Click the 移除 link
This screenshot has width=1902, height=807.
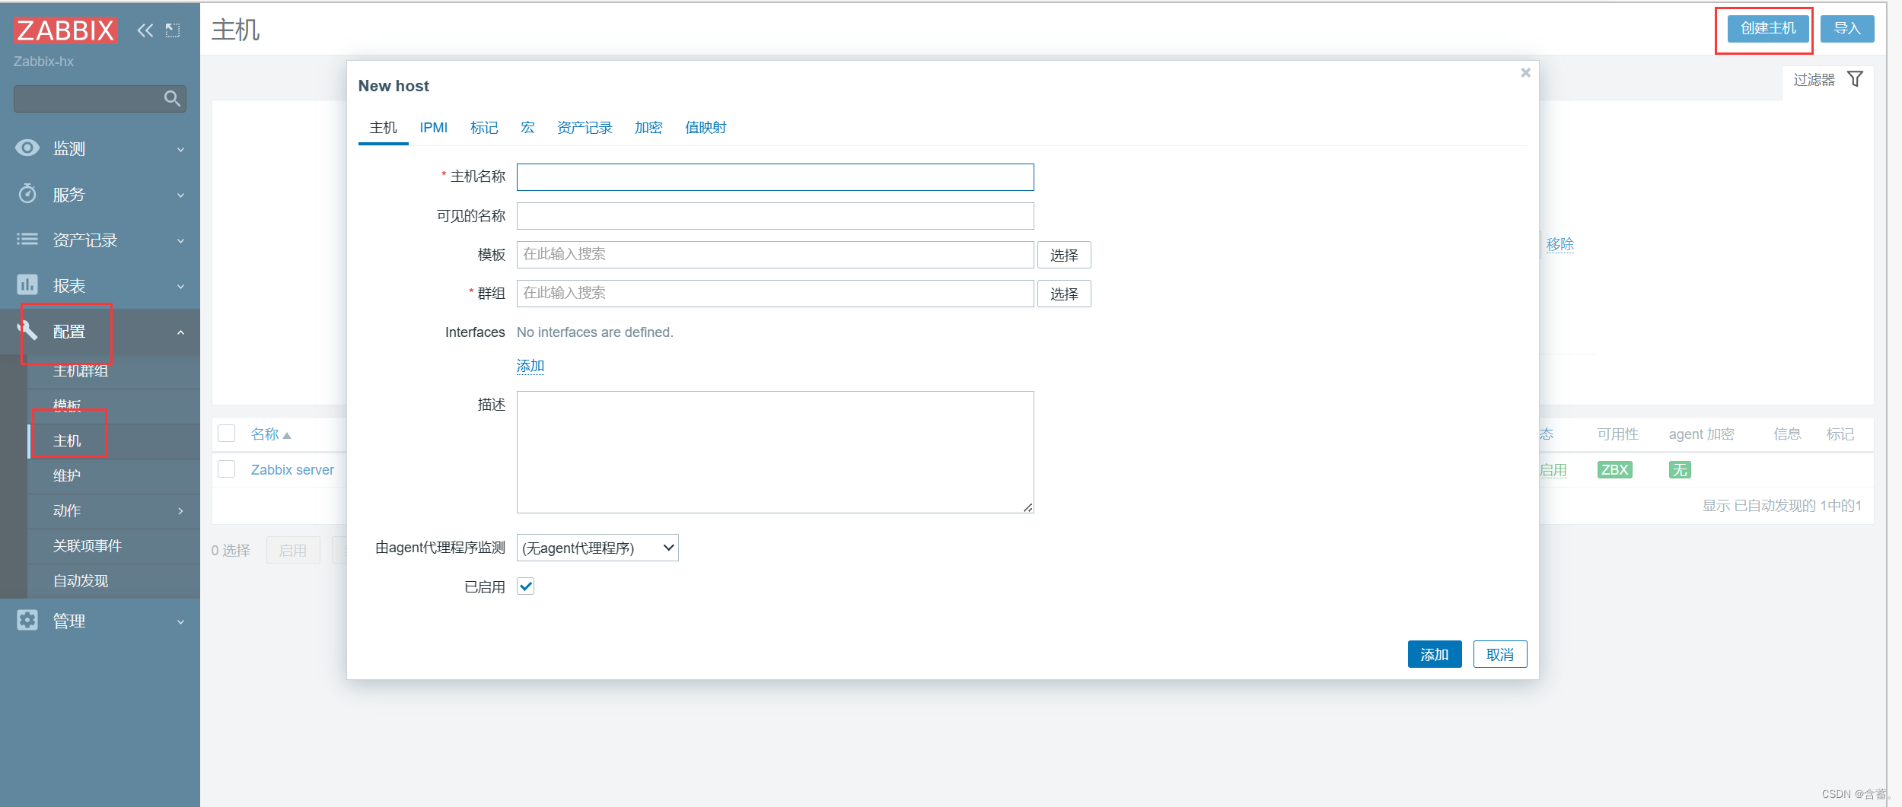(1560, 244)
